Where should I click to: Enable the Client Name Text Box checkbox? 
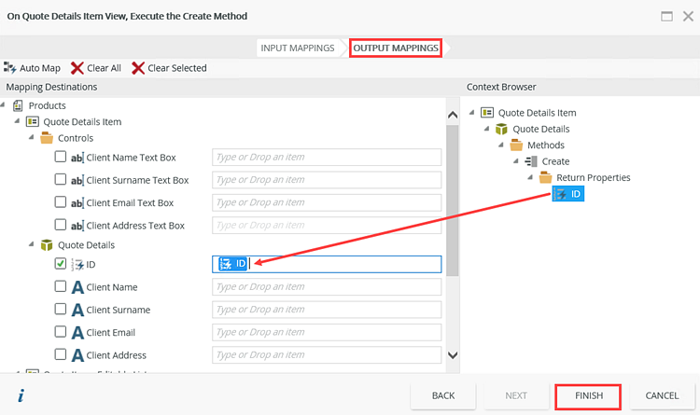pos(61,158)
